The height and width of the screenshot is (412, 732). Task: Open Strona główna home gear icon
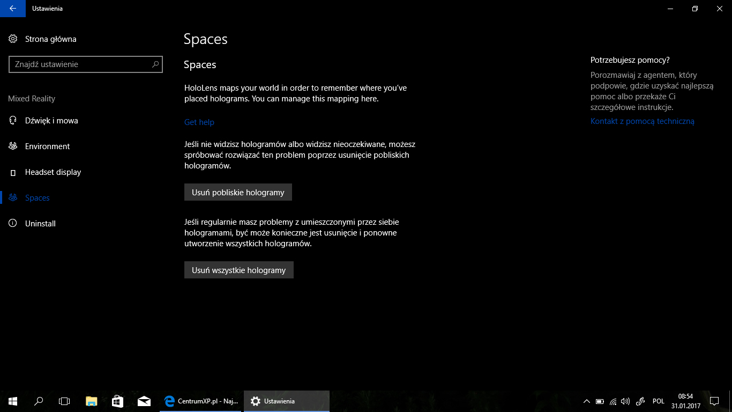pos(13,39)
